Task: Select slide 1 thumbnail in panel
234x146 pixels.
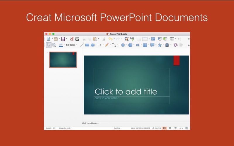Action: (63, 60)
